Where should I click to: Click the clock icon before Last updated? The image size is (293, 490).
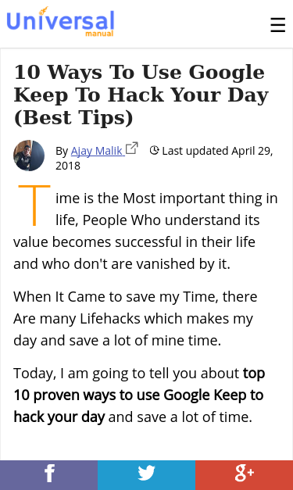tap(154, 150)
